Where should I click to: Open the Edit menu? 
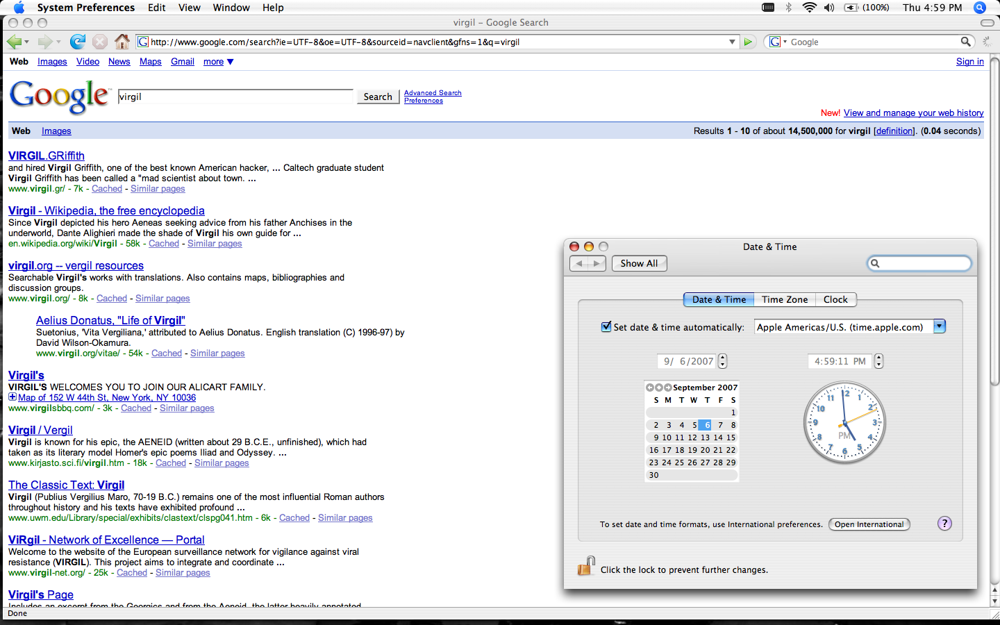[x=157, y=8]
